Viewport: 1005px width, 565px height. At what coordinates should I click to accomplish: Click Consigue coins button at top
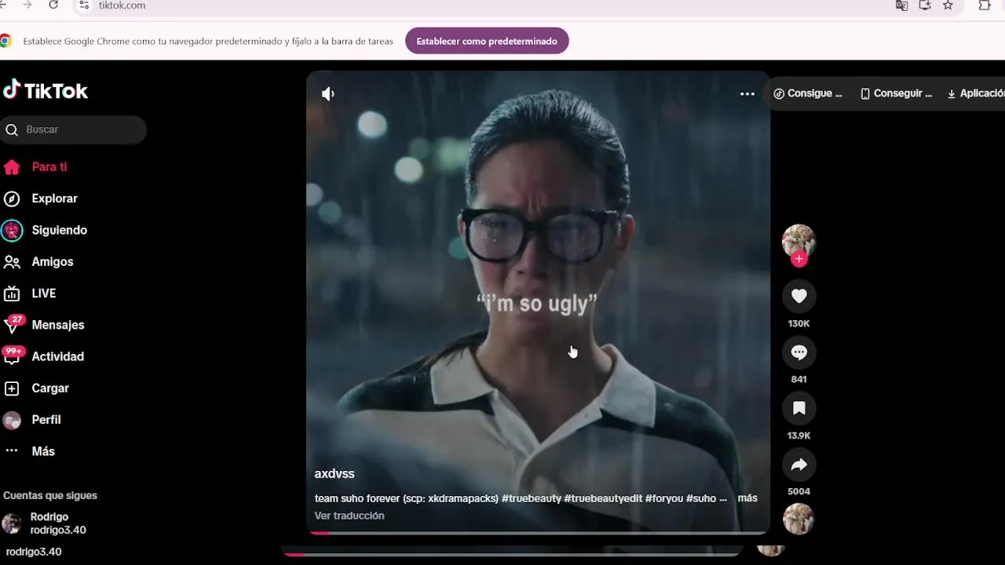[x=808, y=93]
